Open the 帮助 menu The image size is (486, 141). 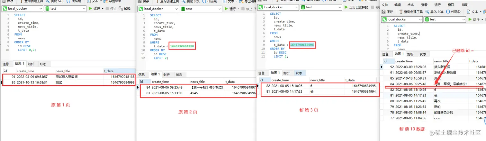click(465, 5)
